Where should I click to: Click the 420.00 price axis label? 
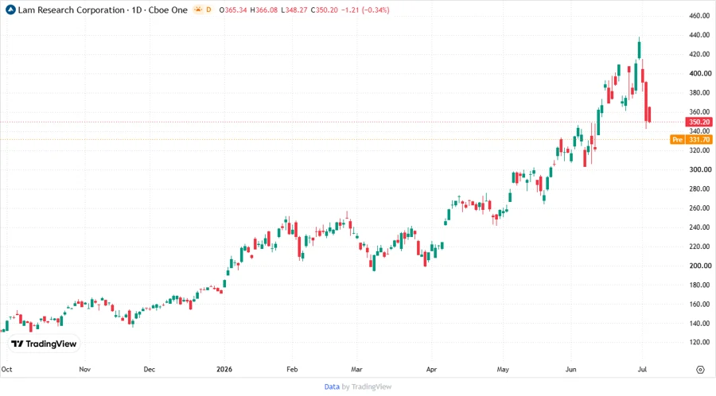[x=699, y=54]
